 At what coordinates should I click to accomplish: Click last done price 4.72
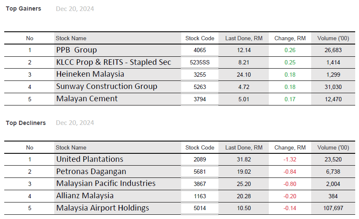[244, 87]
